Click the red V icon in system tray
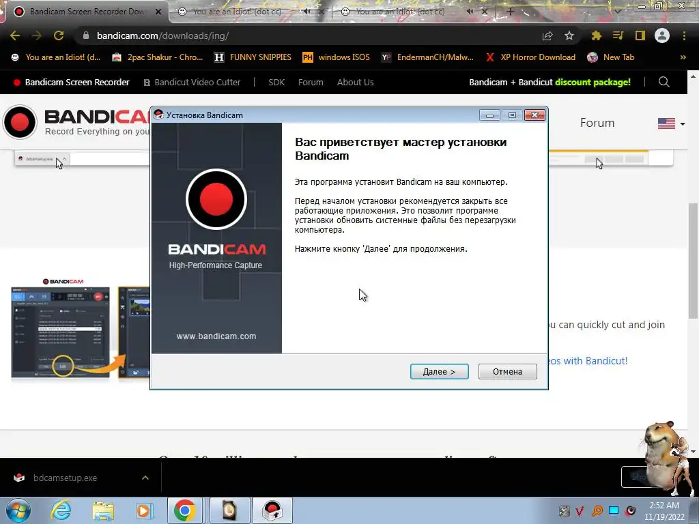 pos(580,510)
